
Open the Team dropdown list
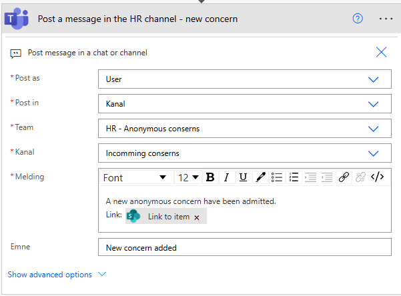[374, 129]
